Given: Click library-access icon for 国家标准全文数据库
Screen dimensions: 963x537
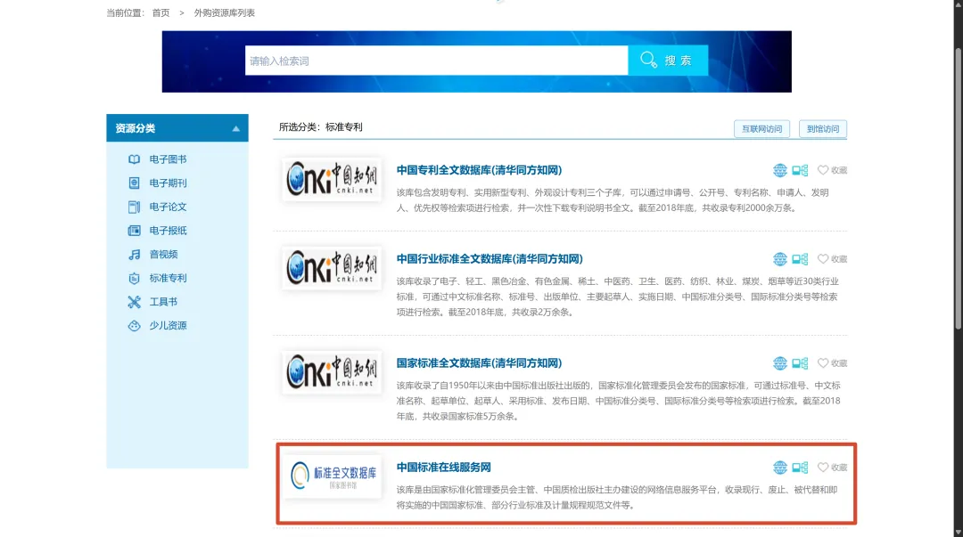Looking at the screenshot, I should pyautogui.click(x=800, y=363).
